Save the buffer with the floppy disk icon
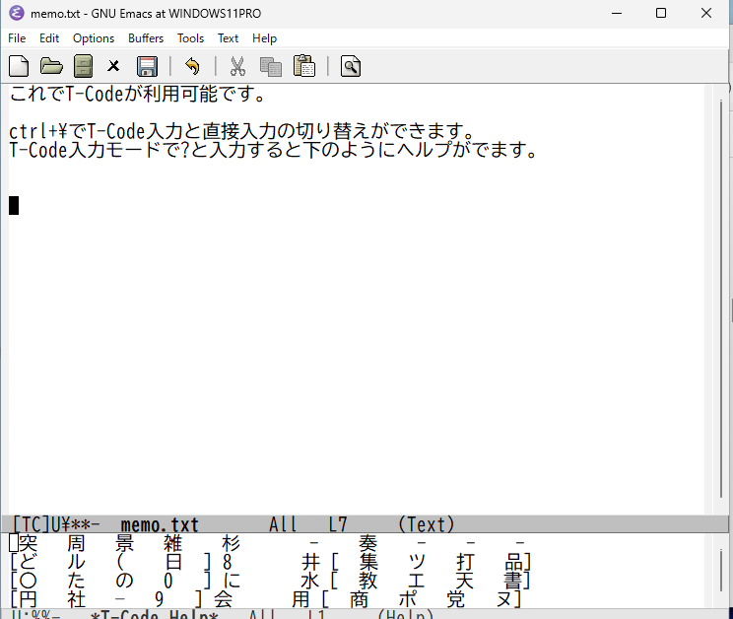This screenshot has height=619, width=733. click(147, 66)
